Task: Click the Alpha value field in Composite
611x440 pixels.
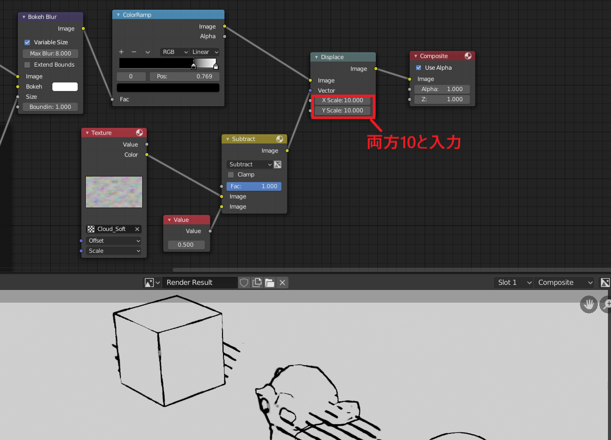Action: pos(441,89)
